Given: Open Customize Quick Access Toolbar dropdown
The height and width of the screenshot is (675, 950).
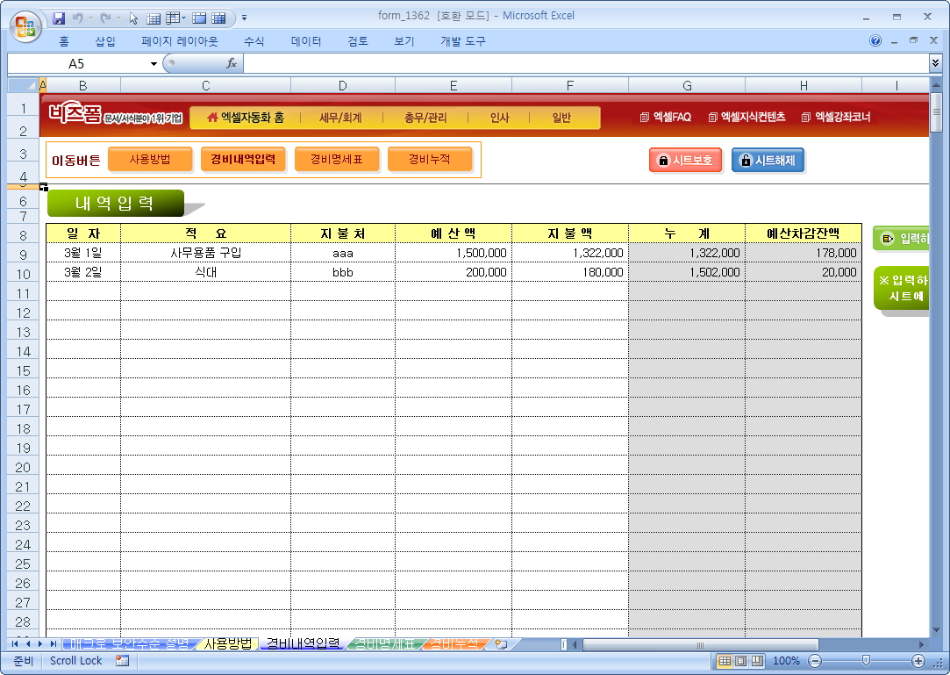Looking at the screenshot, I should coord(244,18).
